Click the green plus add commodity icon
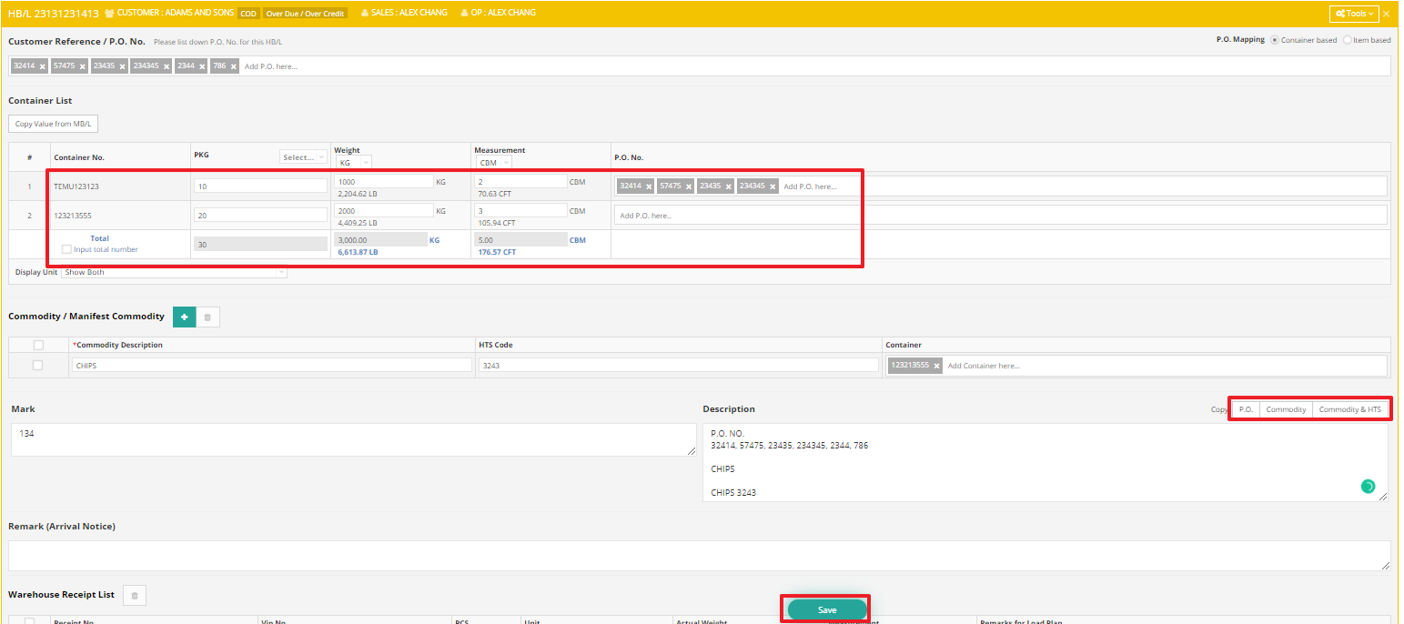 [x=184, y=317]
